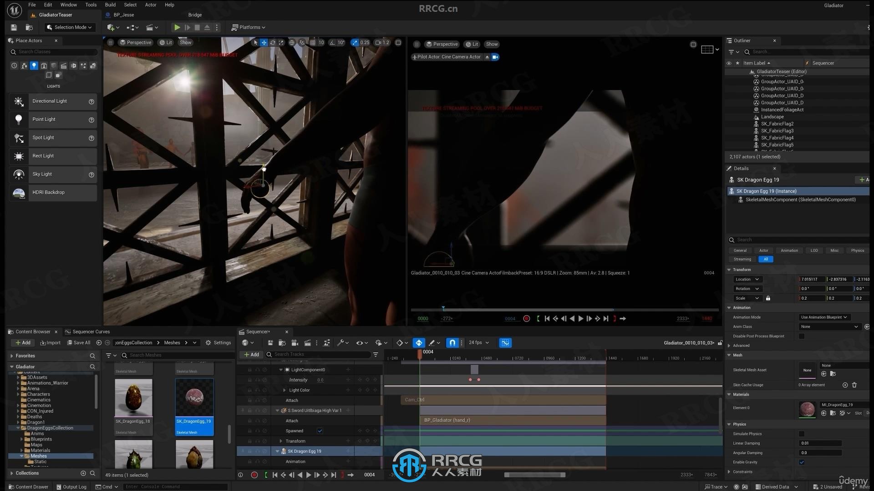Open the Output Log tab
The width and height of the screenshot is (874, 491).
[x=71, y=487]
